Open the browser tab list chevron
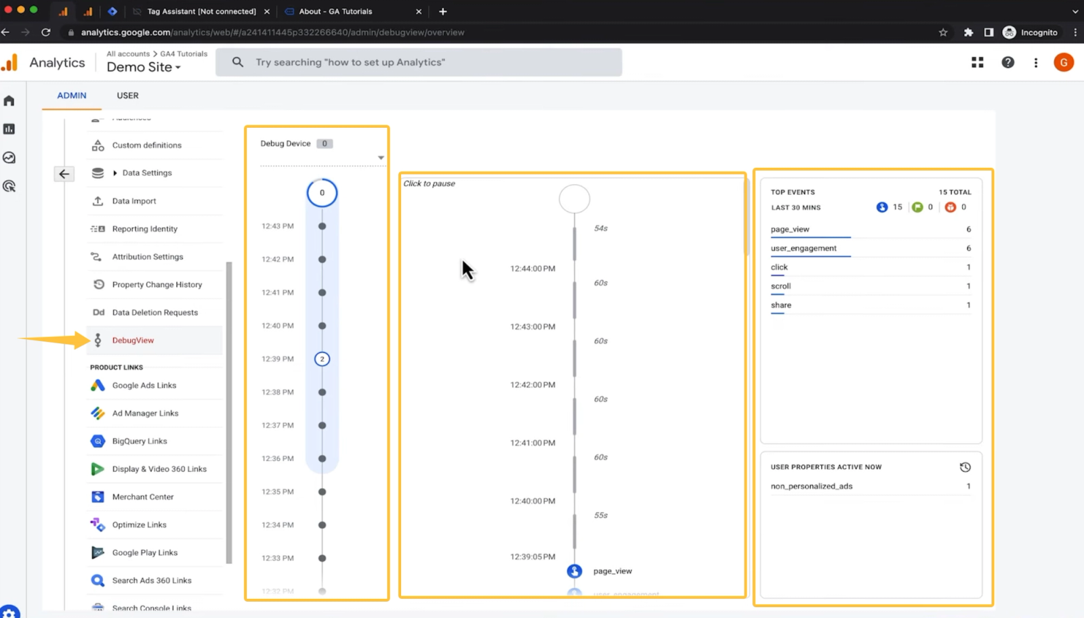 1075,12
